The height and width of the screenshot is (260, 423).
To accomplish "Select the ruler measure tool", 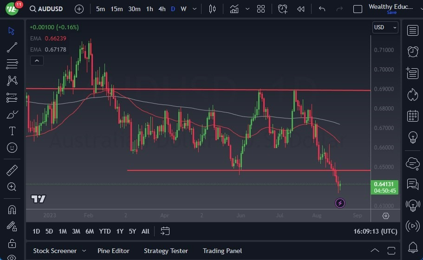I will tap(12, 170).
